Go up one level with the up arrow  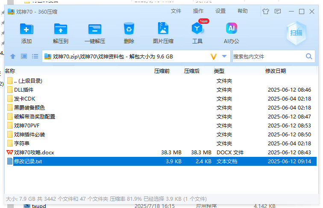(13, 56)
